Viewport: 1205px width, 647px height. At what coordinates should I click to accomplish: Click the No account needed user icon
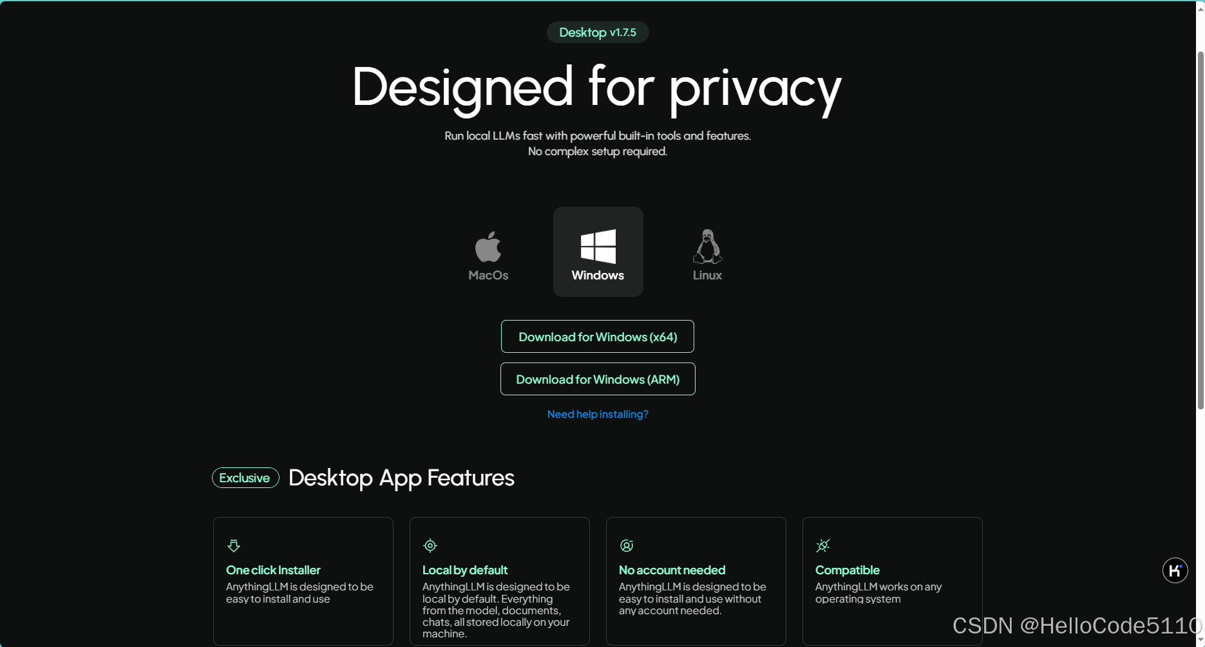[x=627, y=546]
